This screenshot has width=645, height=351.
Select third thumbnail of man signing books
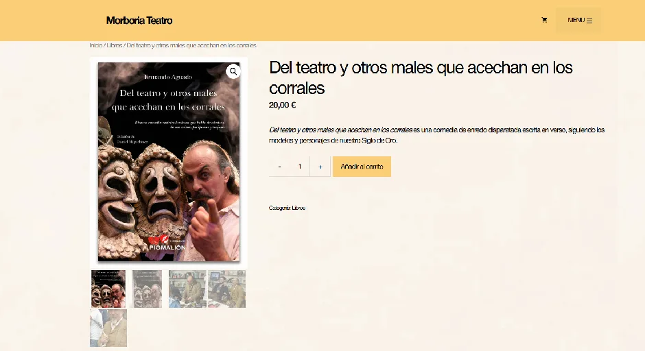187,289
